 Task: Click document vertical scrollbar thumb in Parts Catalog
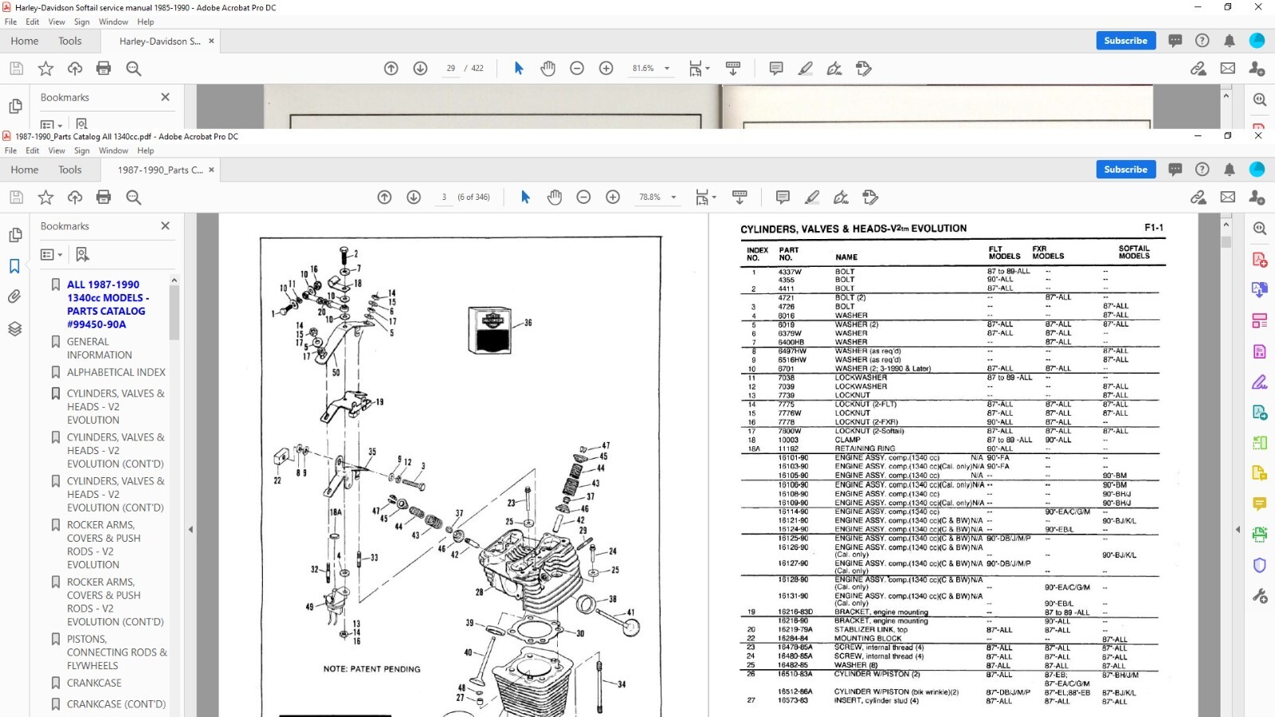tap(1226, 241)
